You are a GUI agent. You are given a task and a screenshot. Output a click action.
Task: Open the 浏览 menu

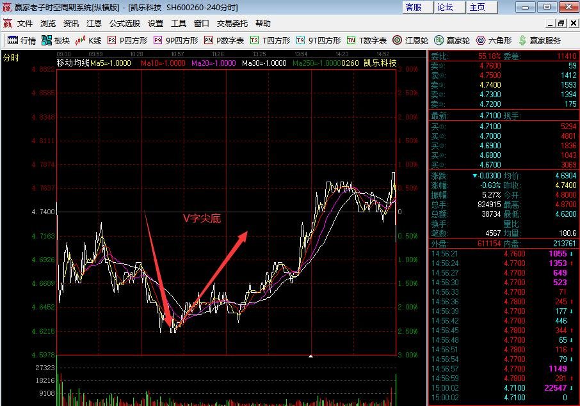coord(48,23)
